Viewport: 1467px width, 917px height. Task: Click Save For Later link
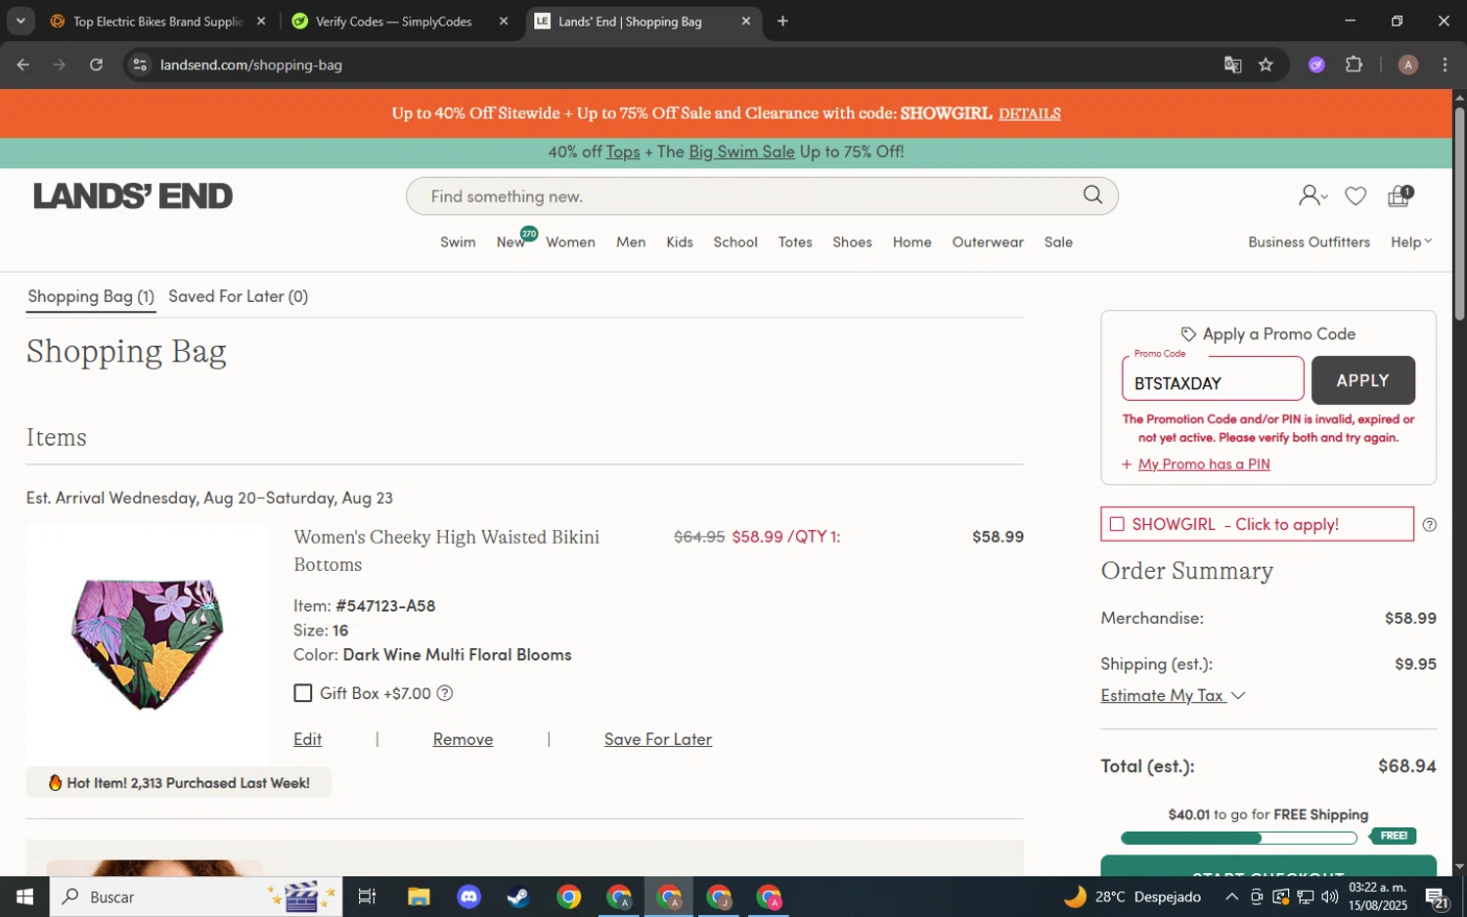point(658,739)
